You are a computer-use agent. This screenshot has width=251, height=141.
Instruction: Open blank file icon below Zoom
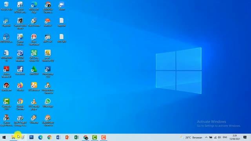point(62,22)
